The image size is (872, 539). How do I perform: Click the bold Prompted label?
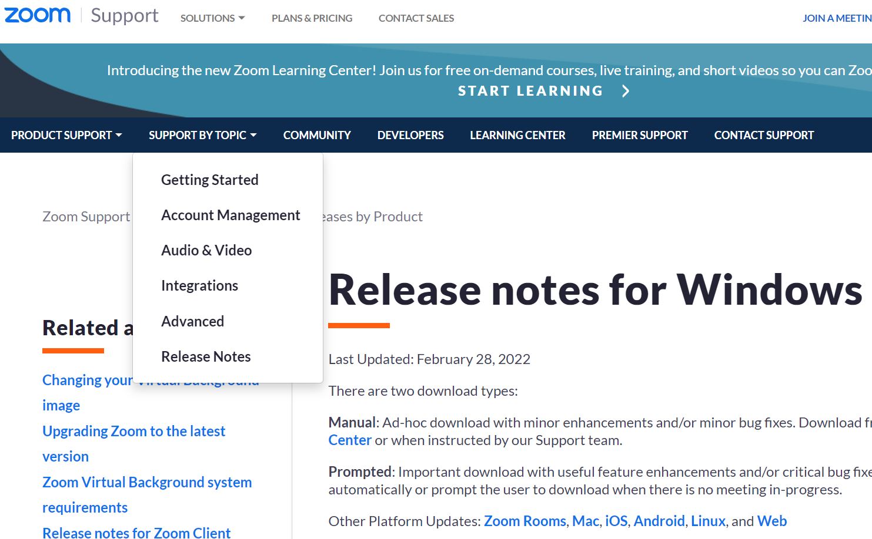pyautogui.click(x=360, y=472)
